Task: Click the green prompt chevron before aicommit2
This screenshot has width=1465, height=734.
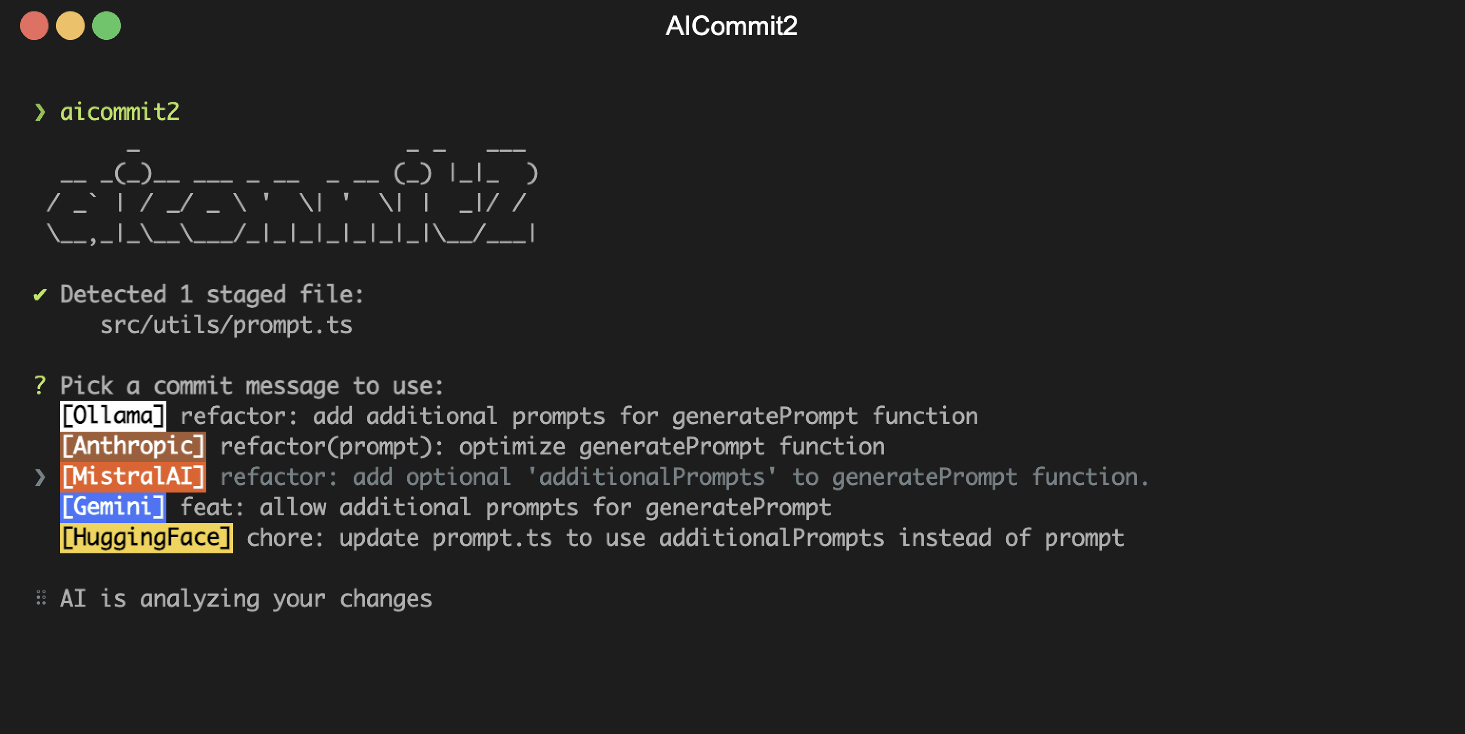Action: (x=40, y=112)
